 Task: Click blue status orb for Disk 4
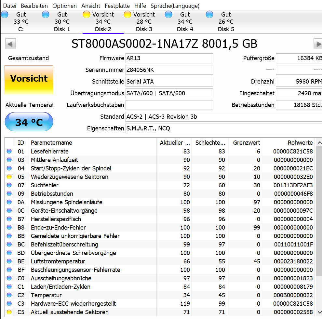[x=168, y=14]
